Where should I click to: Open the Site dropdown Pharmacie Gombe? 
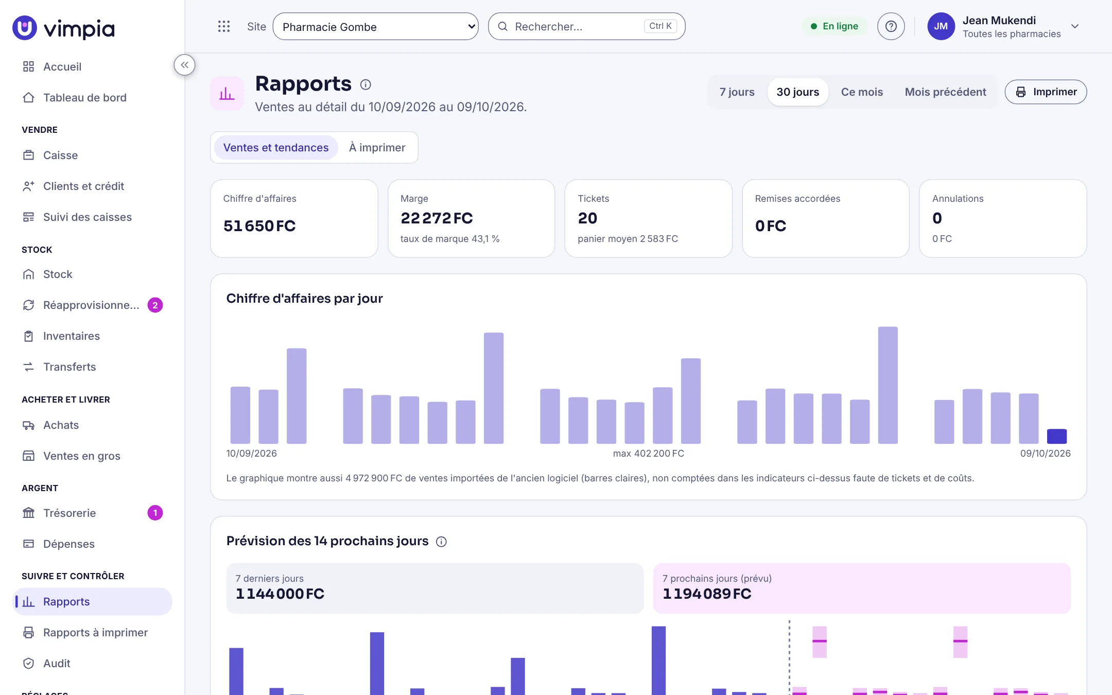[375, 26]
